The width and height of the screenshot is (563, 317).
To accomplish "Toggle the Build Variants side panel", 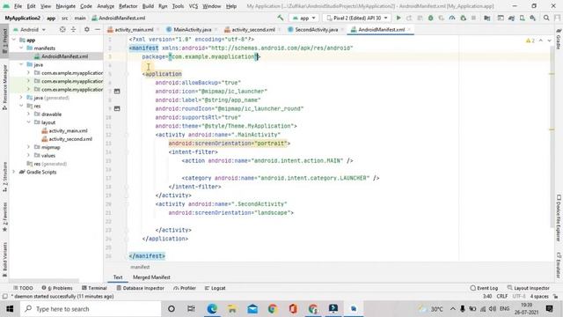I will (x=4, y=259).
